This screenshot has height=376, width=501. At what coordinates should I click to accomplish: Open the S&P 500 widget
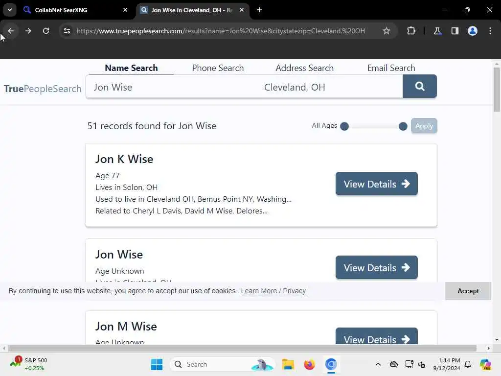(29, 364)
